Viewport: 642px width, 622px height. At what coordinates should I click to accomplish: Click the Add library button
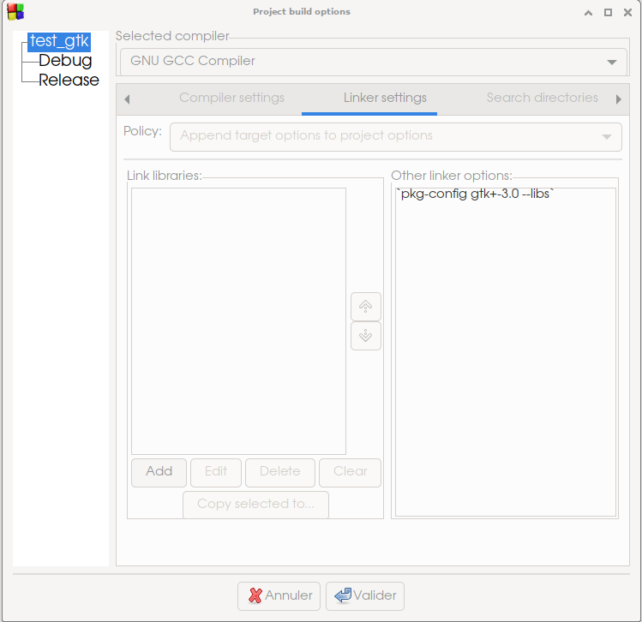click(159, 473)
